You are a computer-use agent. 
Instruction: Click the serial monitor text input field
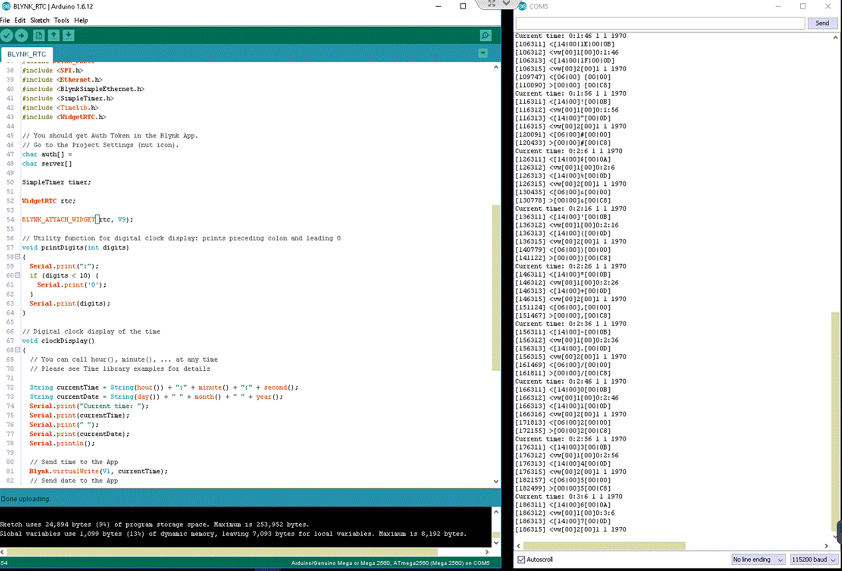pos(660,23)
